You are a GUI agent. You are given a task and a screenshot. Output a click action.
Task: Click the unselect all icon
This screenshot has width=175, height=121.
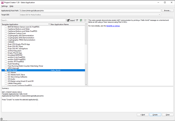[x=85, y=20]
